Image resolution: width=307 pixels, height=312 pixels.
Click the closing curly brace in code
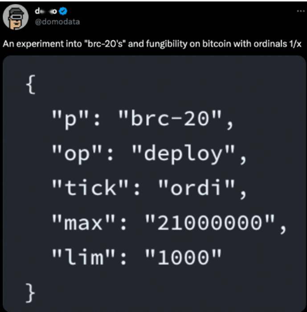click(x=30, y=293)
